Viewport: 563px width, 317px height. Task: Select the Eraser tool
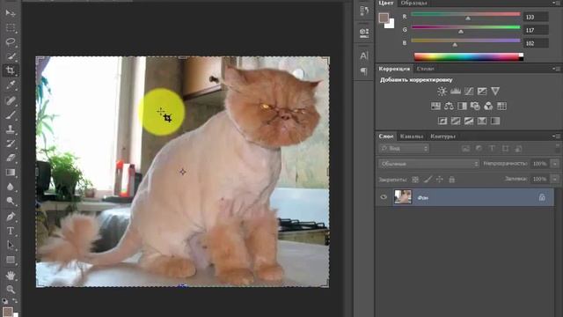click(x=11, y=158)
